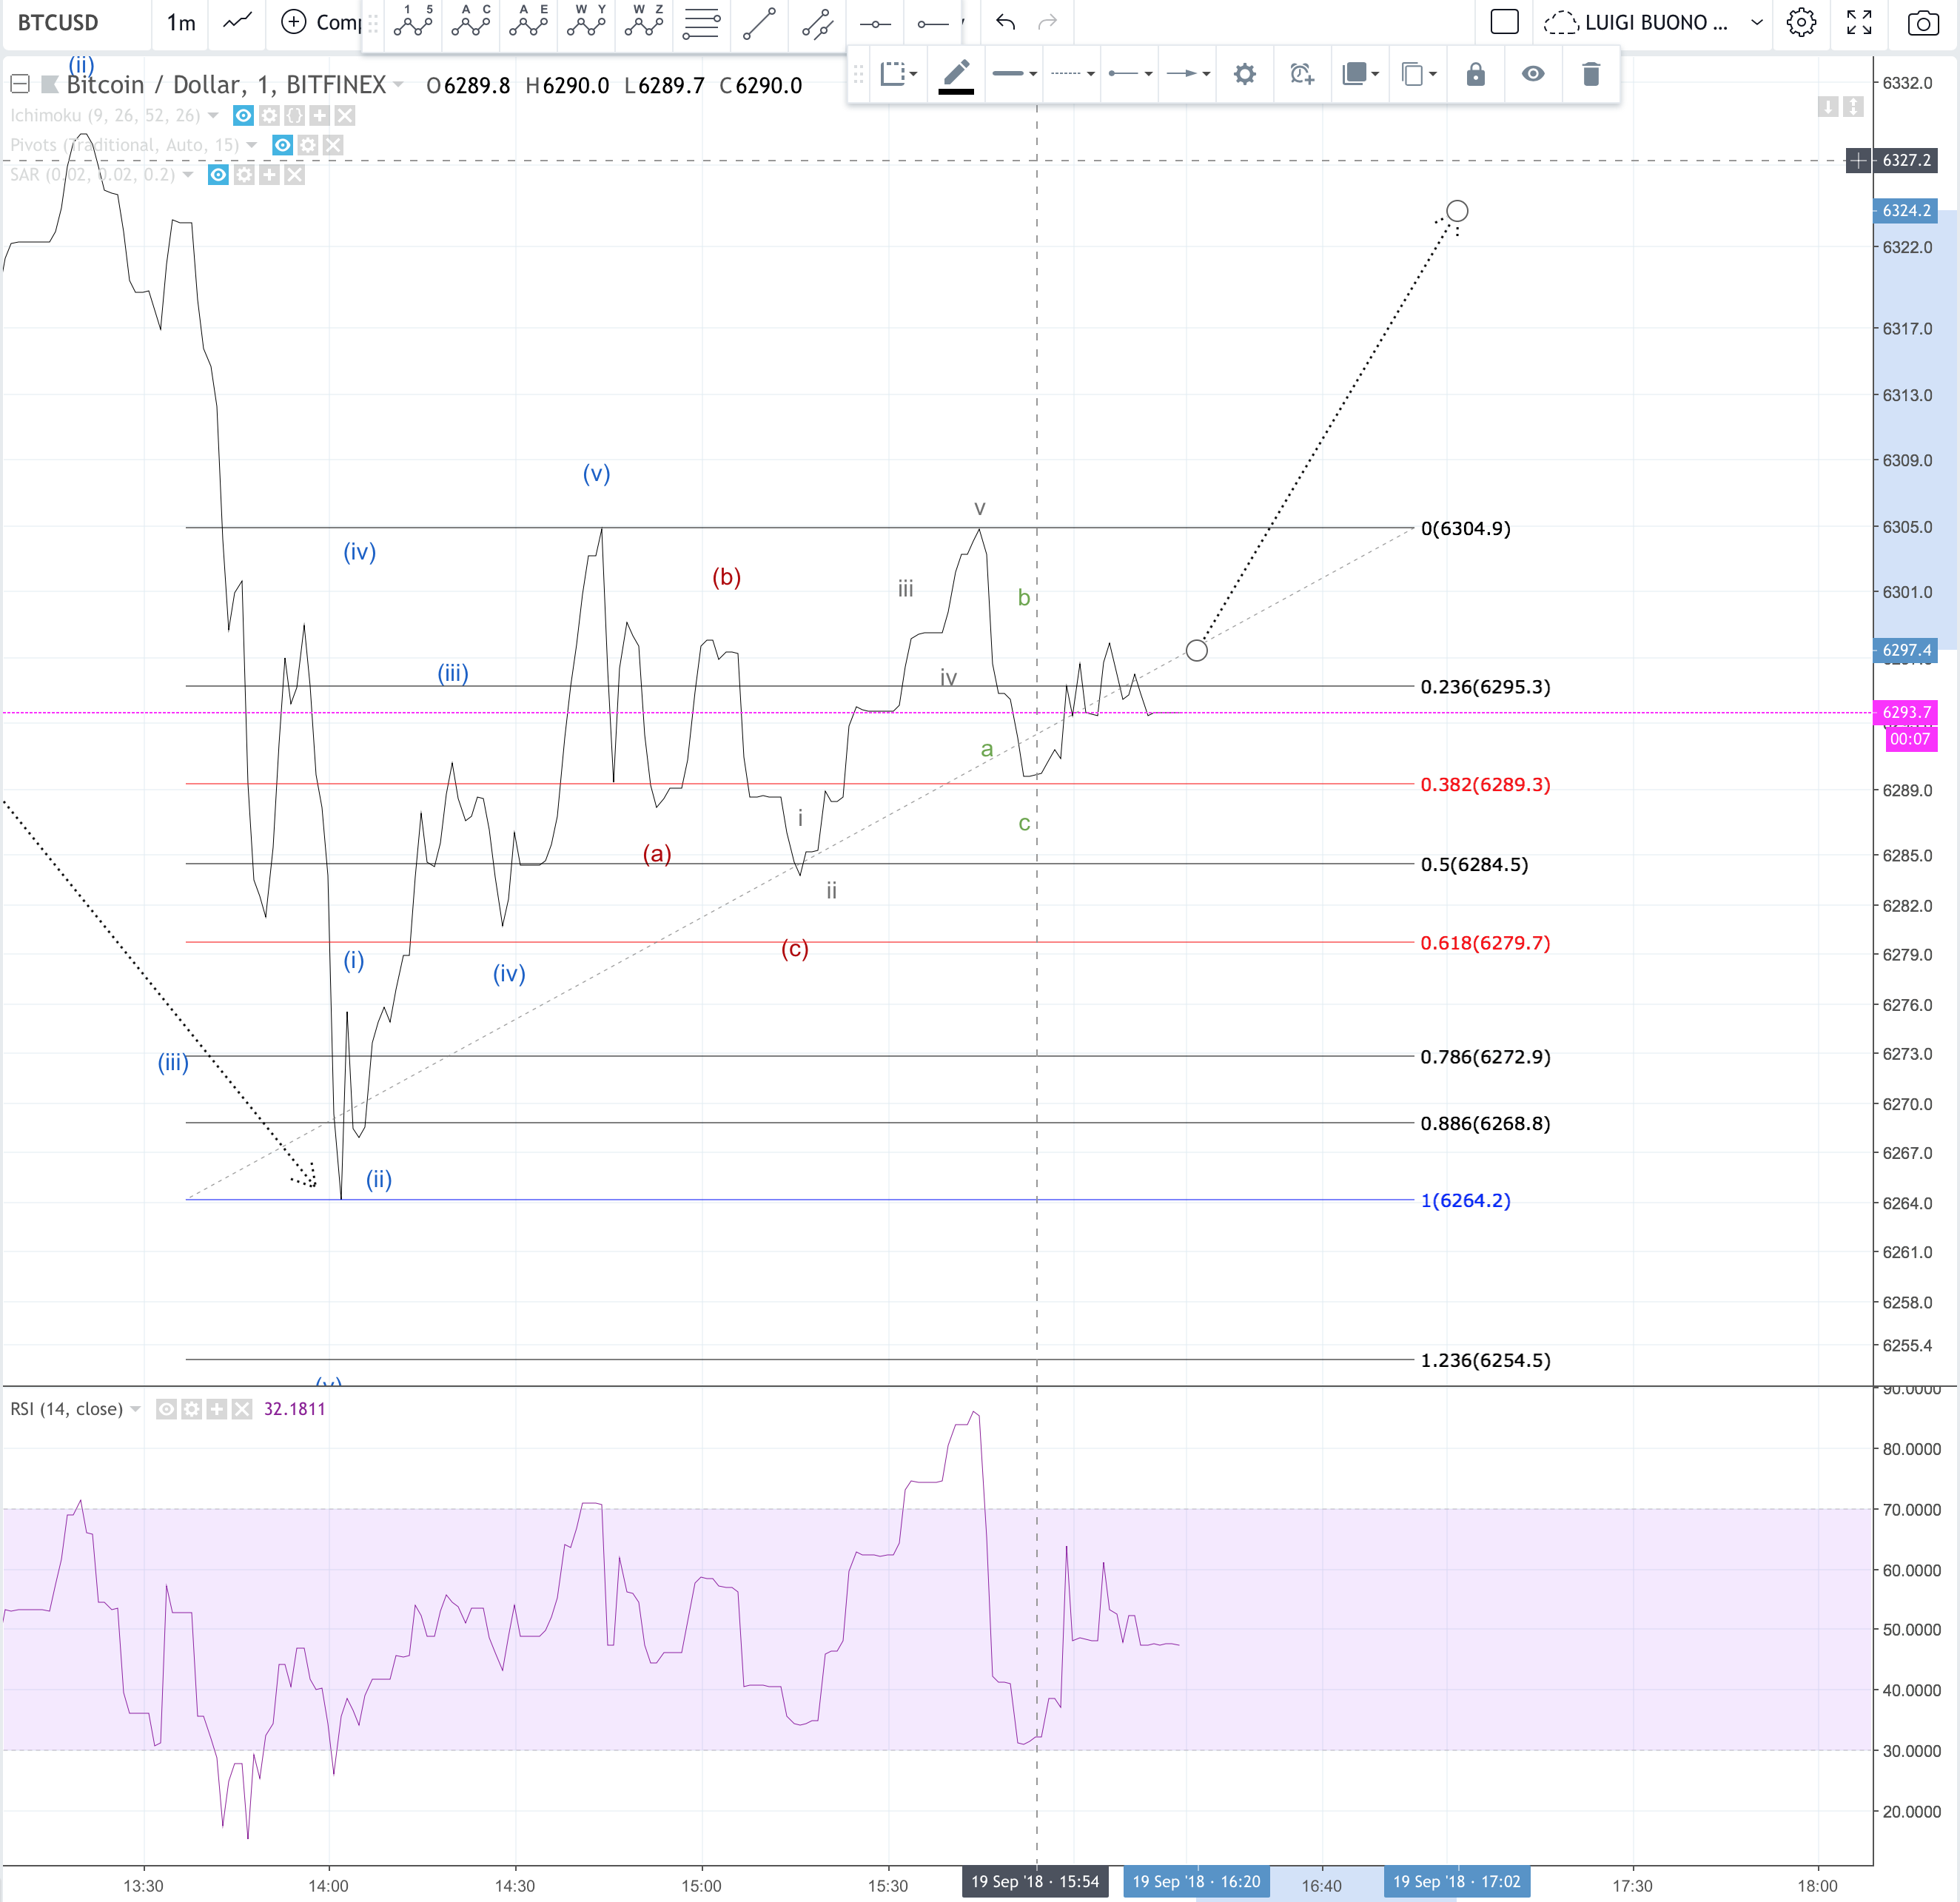Take a chart snapshot with camera icon
Image resolution: width=1960 pixels, height=1902 pixels.
click(x=1921, y=22)
